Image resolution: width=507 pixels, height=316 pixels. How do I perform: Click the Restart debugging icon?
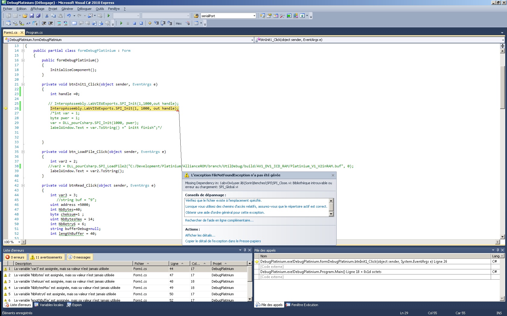141,23
